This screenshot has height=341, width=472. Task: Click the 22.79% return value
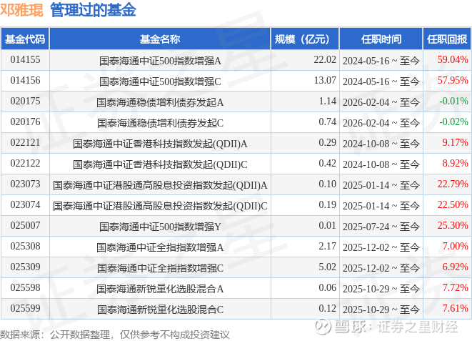coord(453,184)
